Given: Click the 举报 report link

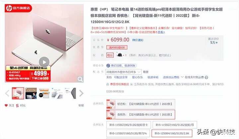Looking at the screenshot, I should (x=81, y=106).
